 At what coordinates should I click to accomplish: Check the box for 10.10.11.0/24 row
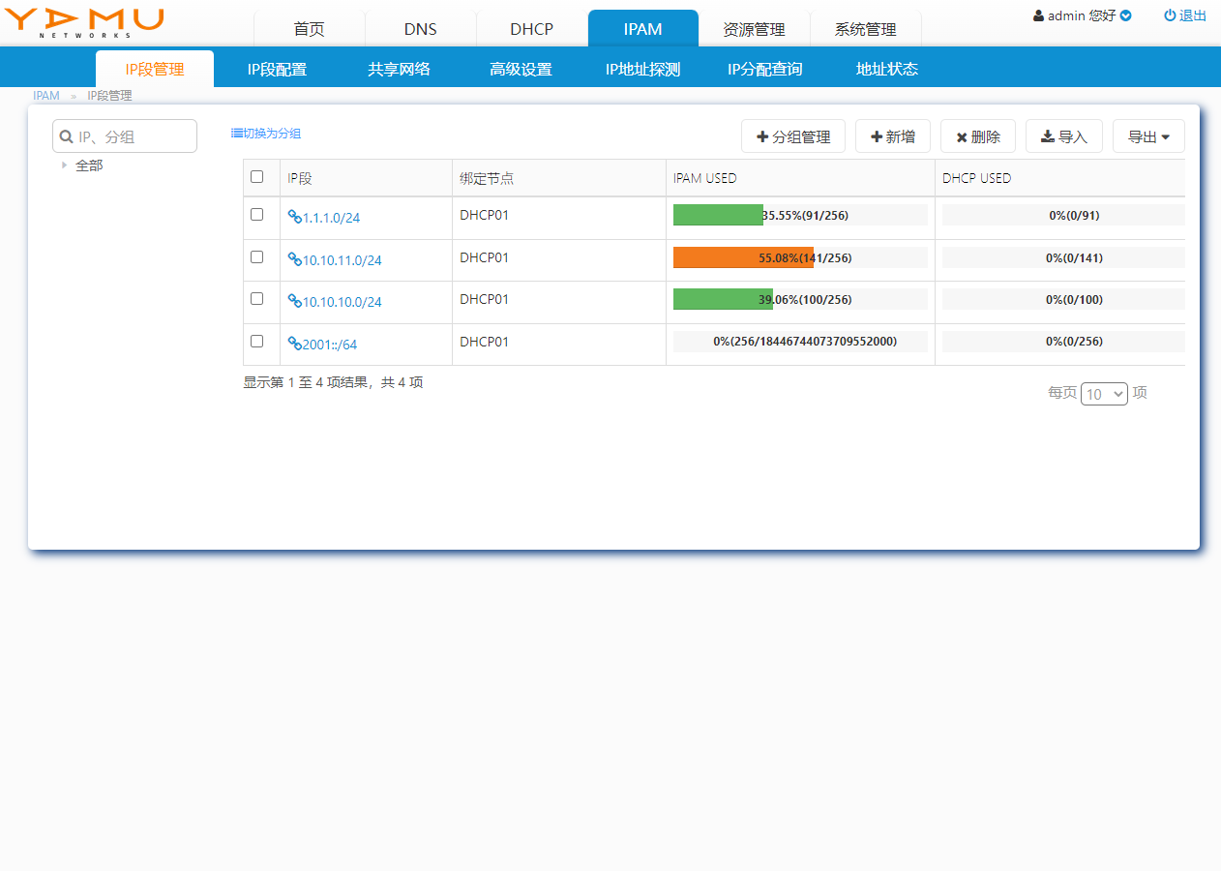[256, 257]
